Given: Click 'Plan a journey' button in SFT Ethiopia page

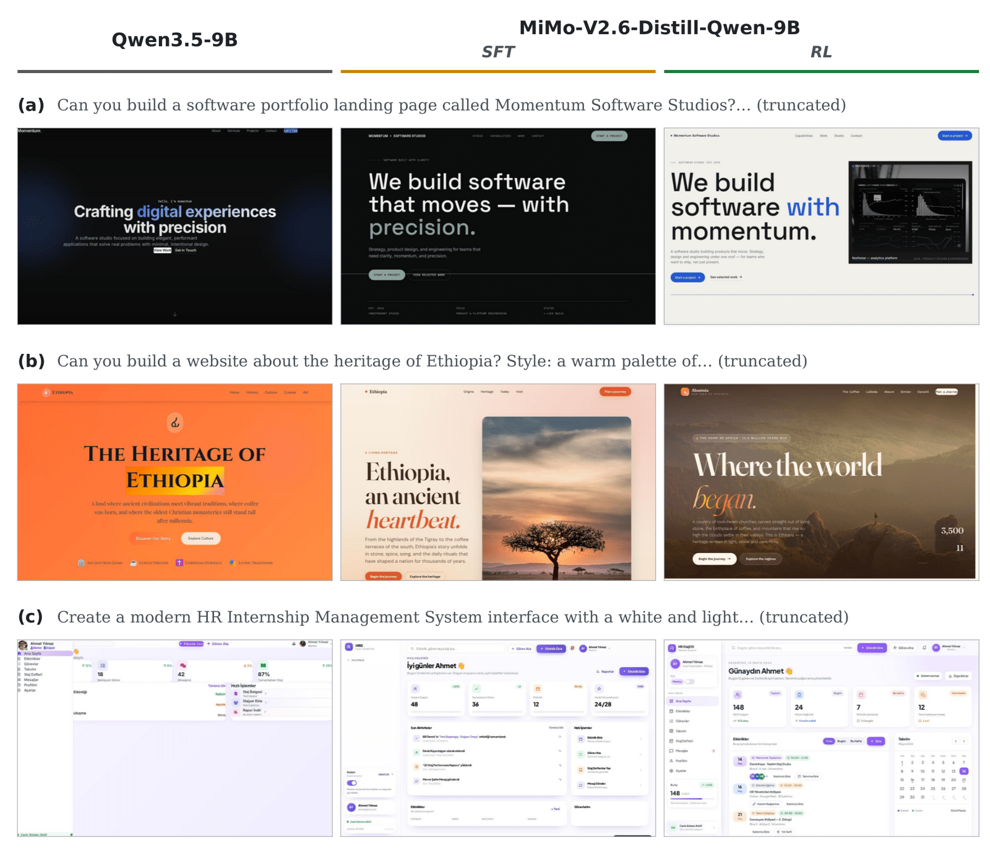Looking at the screenshot, I should pos(615,392).
